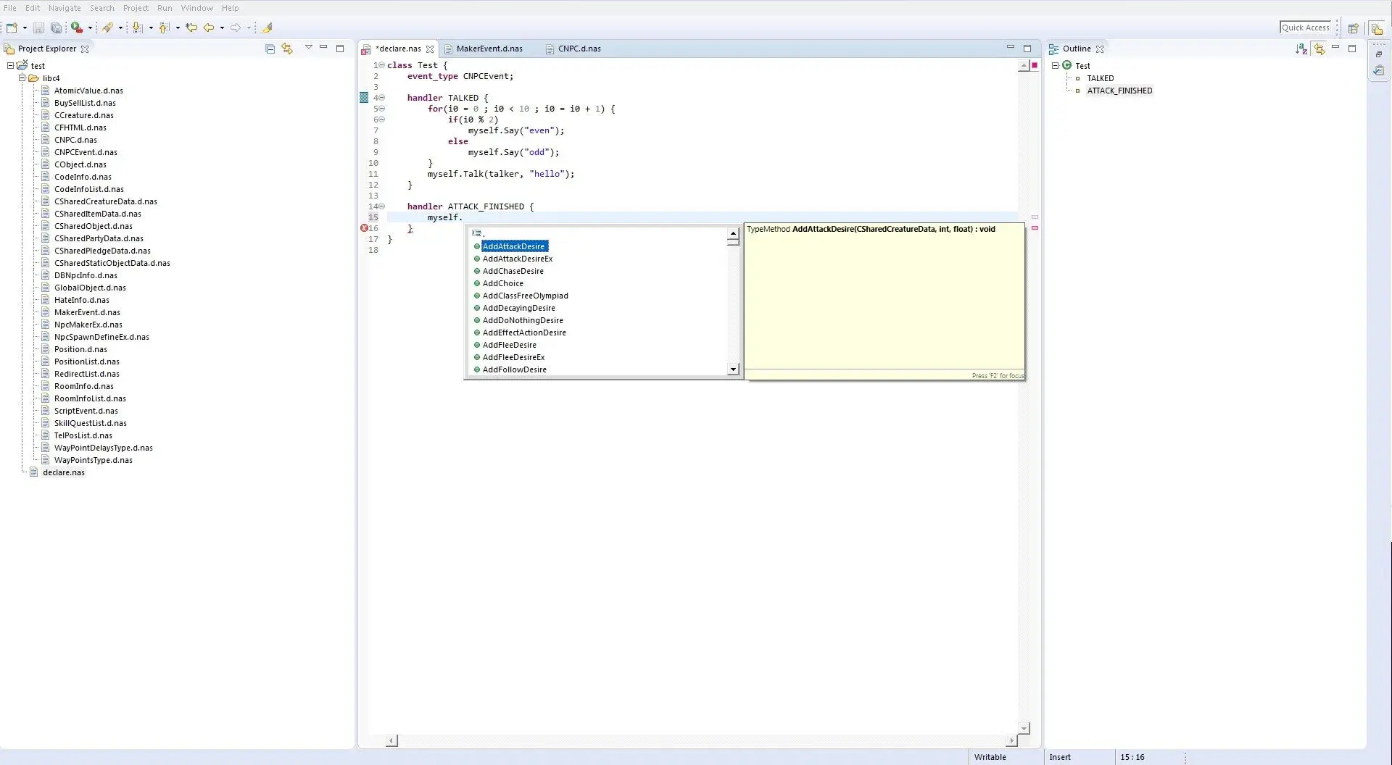This screenshot has width=1392, height=765.
Task: Select ATTACK_FINISHED in Outline view
Action: (x=1119, y=91)
